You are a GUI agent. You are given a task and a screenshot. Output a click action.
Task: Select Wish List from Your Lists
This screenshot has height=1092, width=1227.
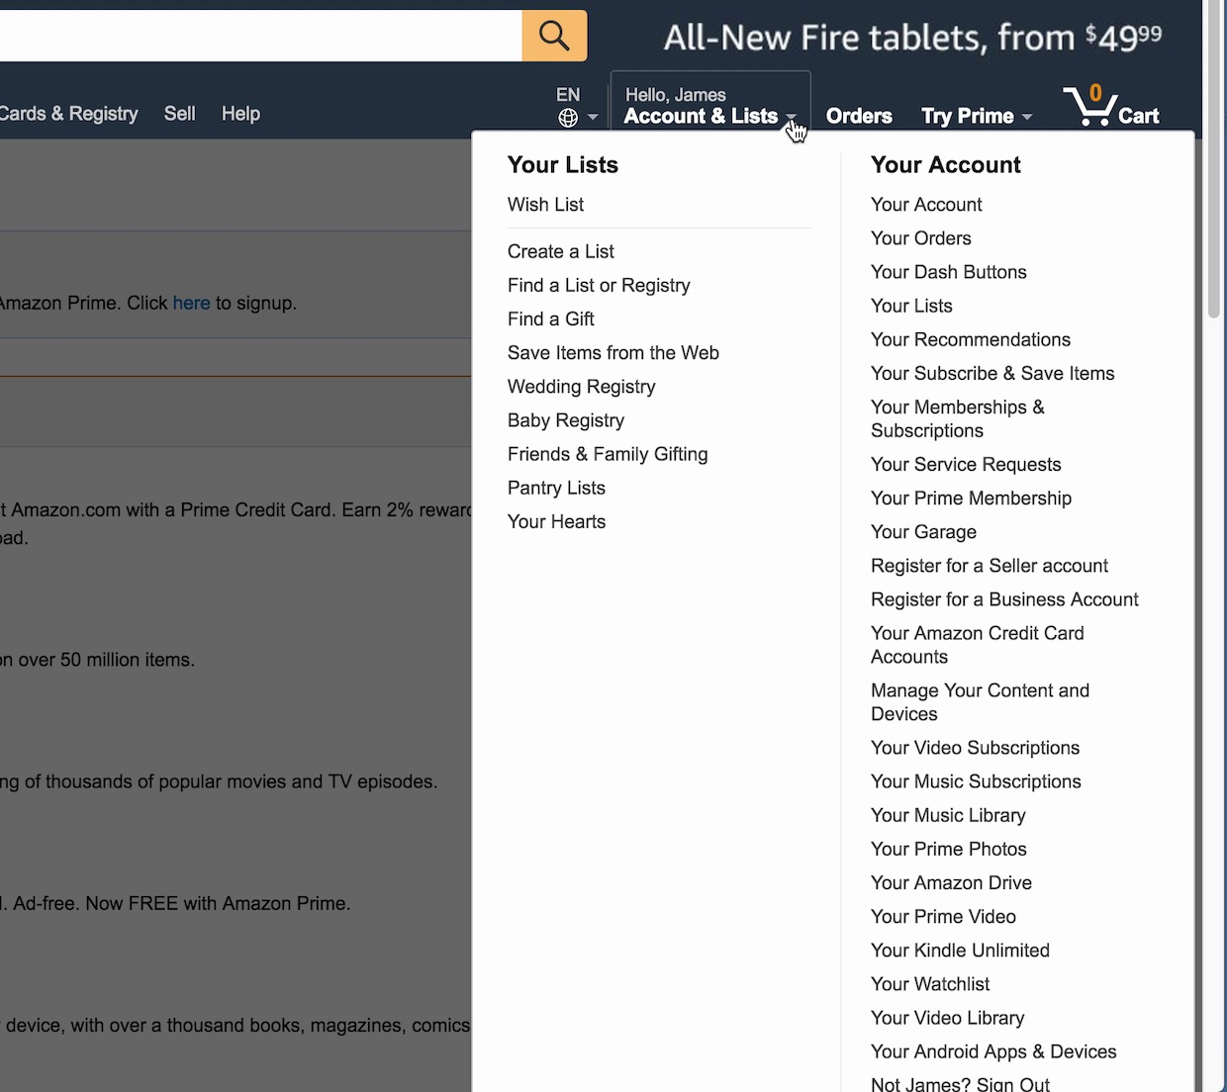pos(545,205)
